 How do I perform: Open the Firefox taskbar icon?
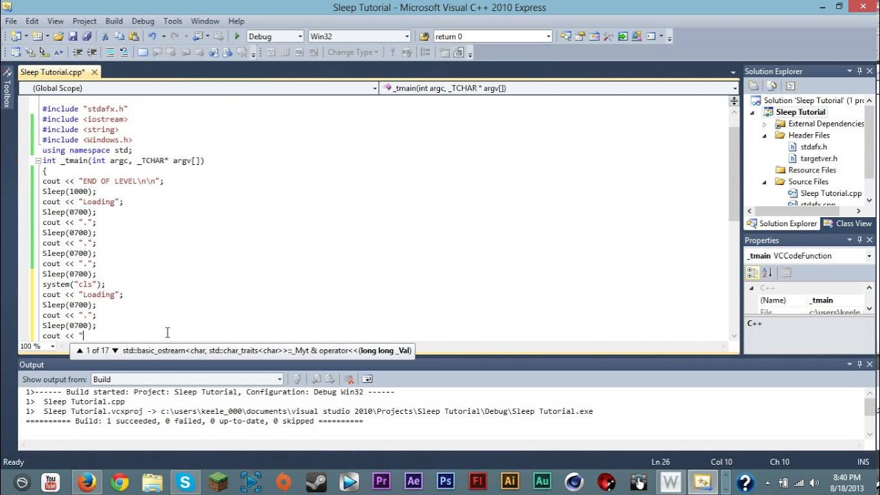pyautogui.click(x=87, y=481)
